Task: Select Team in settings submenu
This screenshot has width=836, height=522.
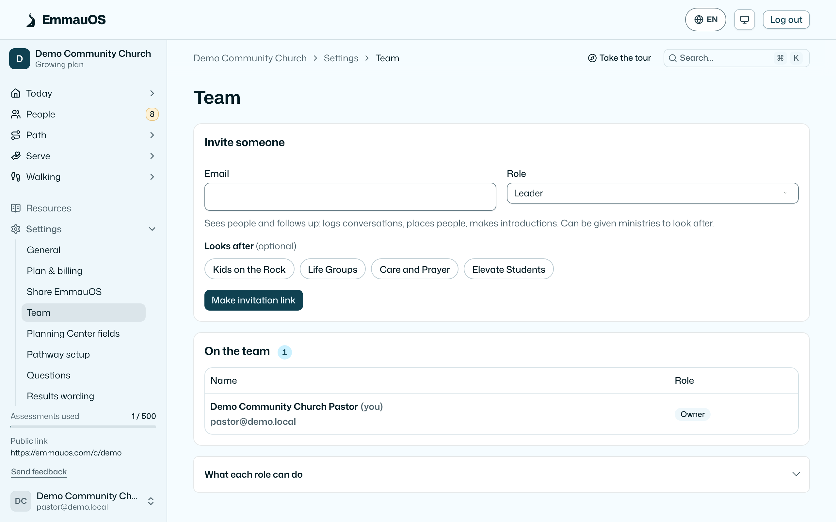Action: 83,313
